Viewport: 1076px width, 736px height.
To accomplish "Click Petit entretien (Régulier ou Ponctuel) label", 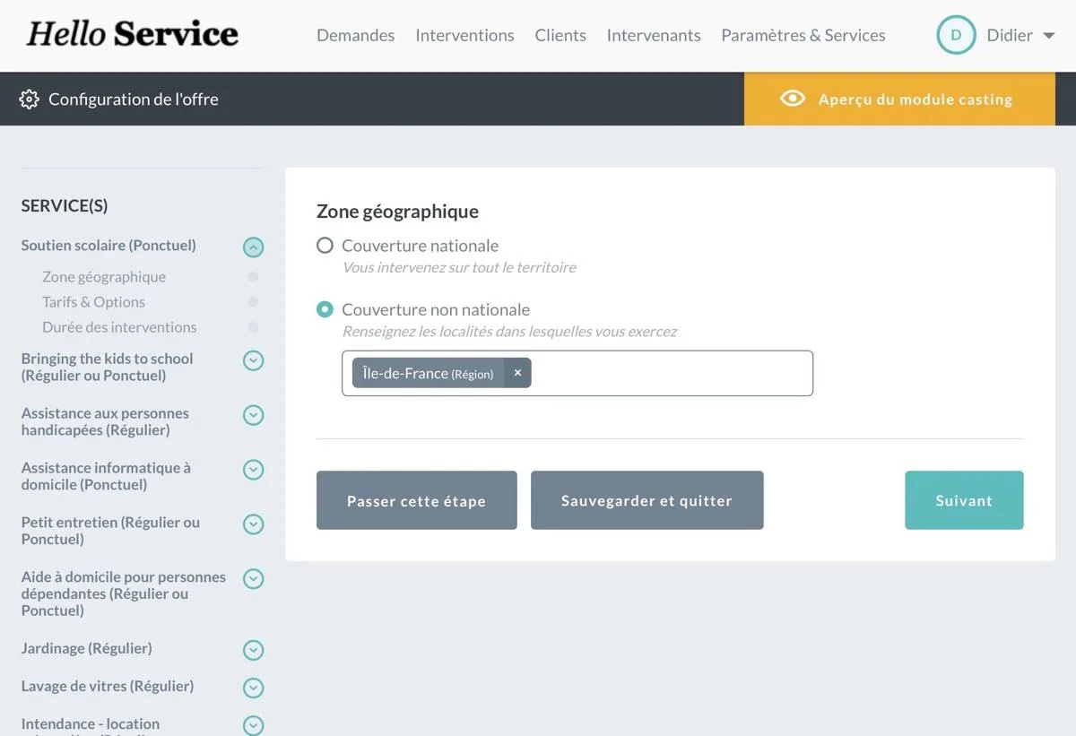I will click(x=110, y=531).
